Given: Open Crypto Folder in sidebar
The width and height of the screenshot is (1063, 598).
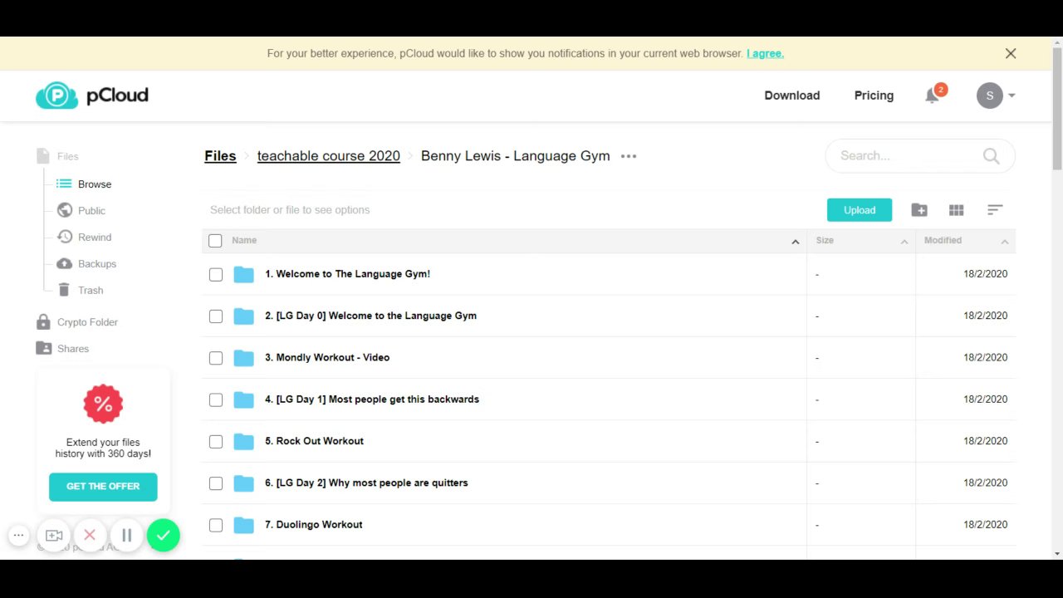Looking at the screenshot, I should pyautogui.click(x=76, y=322).
